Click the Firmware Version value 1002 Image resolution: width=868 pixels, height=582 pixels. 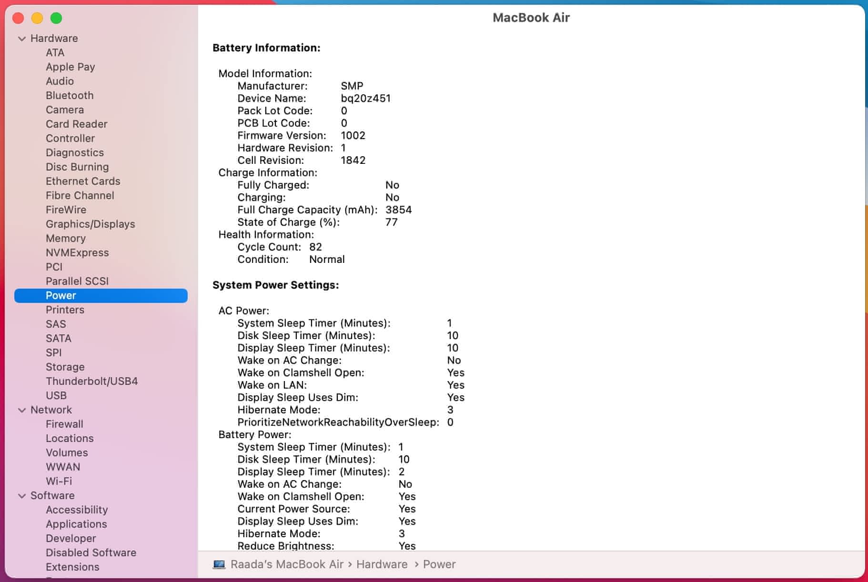click(x=353, y=135)
